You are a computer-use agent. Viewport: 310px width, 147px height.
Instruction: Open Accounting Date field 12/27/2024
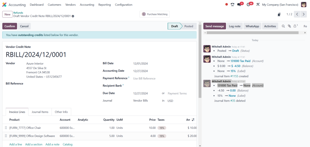(x=140, y=71)
